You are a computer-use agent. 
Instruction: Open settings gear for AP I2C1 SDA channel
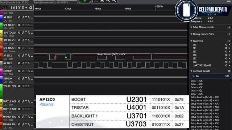[19, 56]
